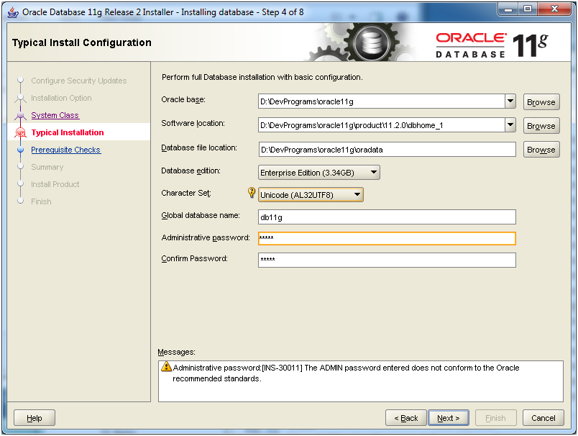Minimize the installer window
This screenshot has height=436, width=578.
pyautogui.click(x=508, y=9)
